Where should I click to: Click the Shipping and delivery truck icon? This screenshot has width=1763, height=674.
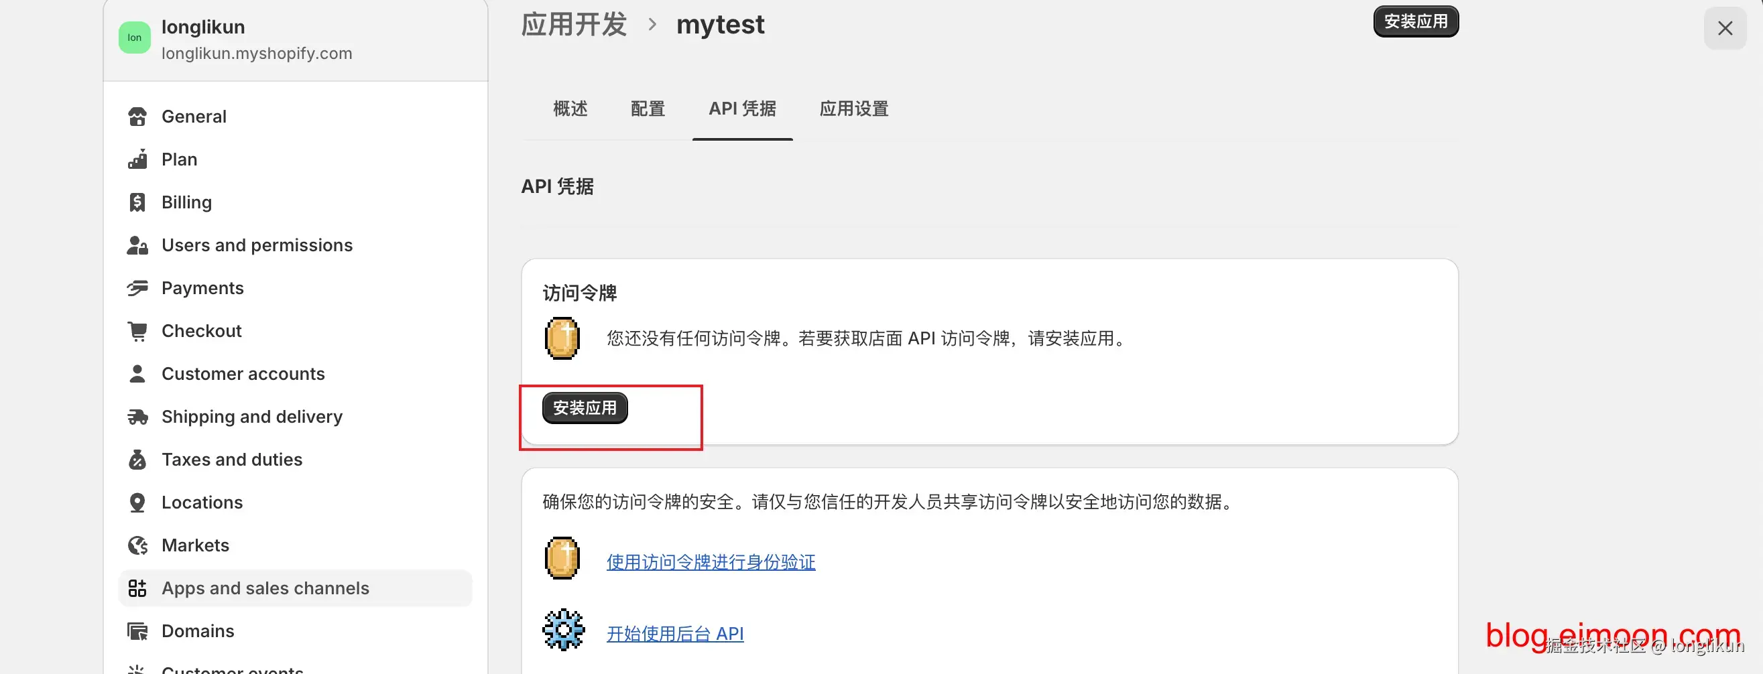pyautogui.click(x=137, y=416)
